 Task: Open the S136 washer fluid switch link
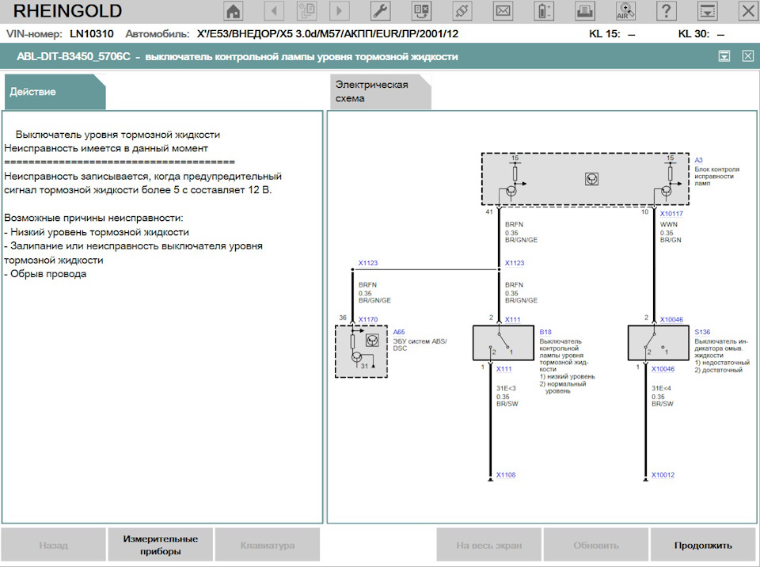(702, 332)
